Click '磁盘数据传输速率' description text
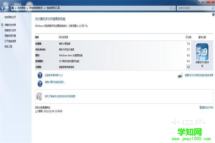The width and height of the screenshot is (215, 143). point(67,67)
